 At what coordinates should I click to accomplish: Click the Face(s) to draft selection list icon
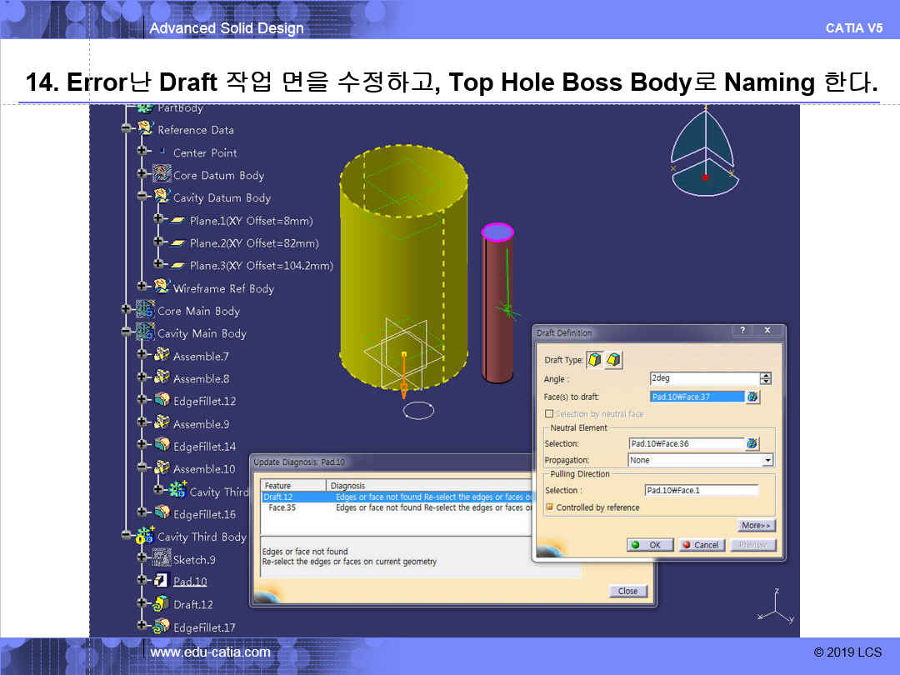[x=752, y=397]
